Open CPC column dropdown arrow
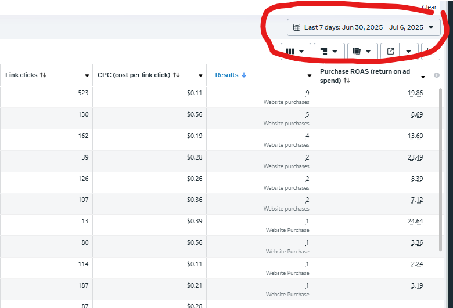453x308 pixels. (x=201, y=75)
